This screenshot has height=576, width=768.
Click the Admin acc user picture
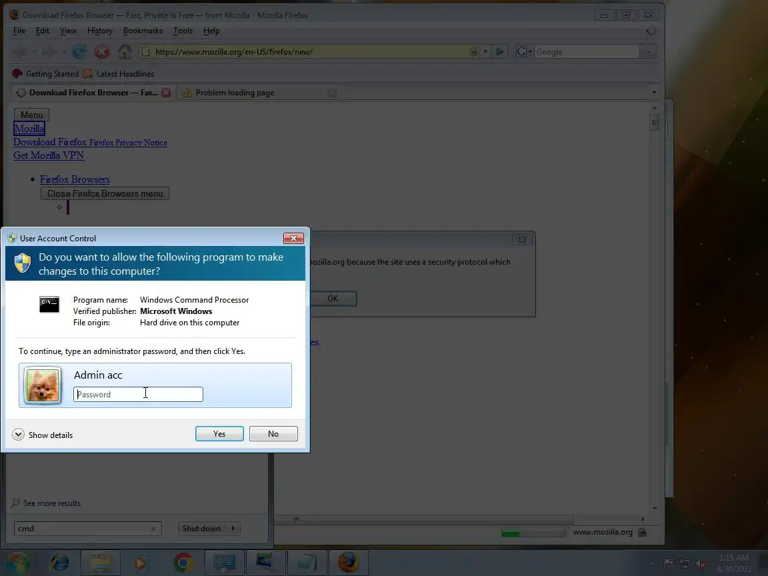43,385
